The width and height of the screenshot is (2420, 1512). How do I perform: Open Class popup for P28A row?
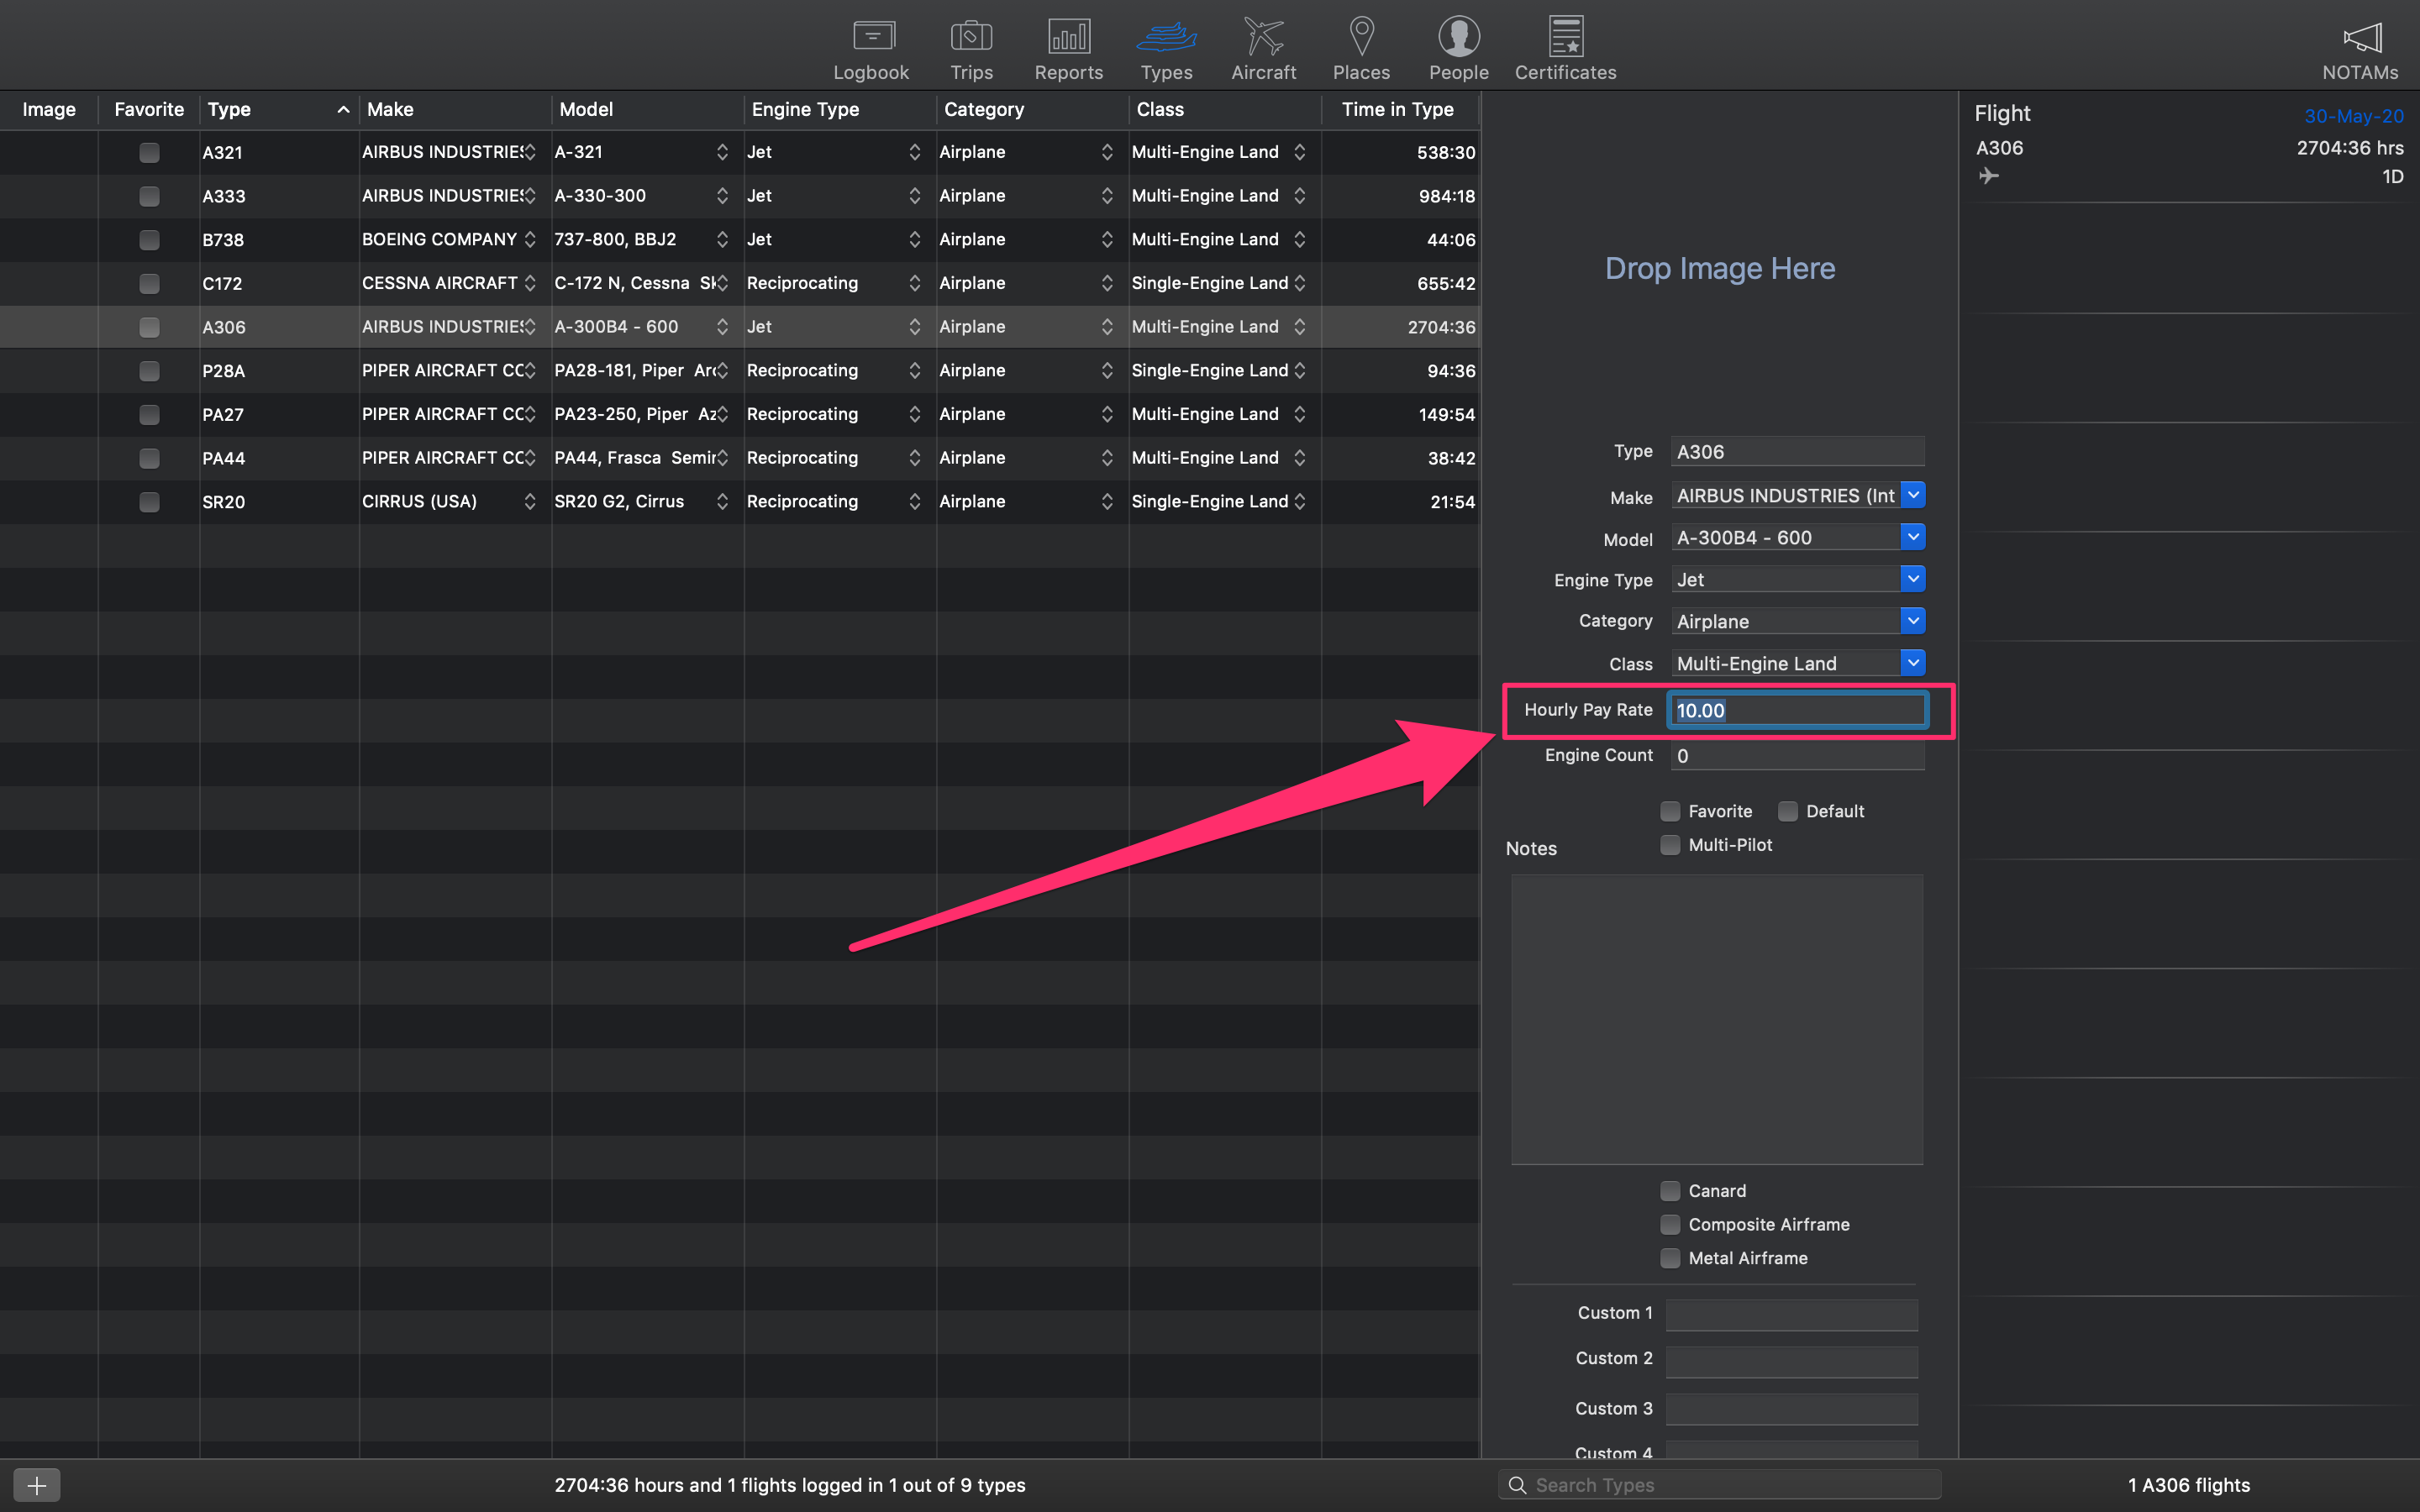[x=1299, y=370]
